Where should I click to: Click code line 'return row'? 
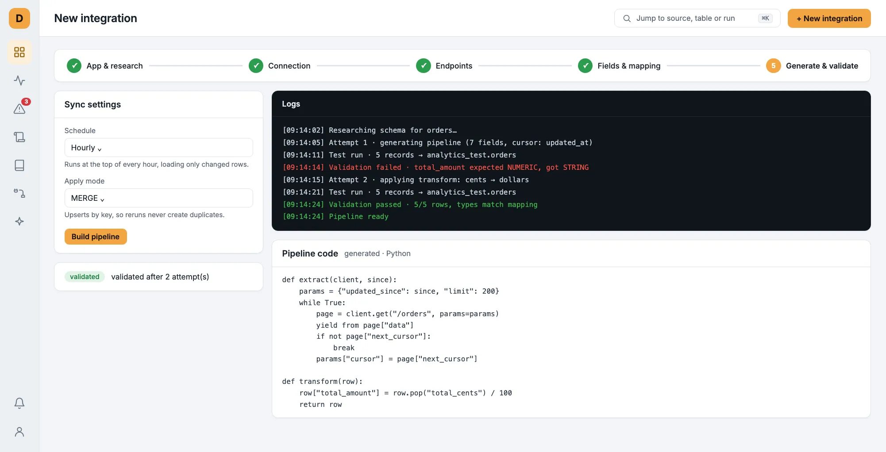click(320, 404)
